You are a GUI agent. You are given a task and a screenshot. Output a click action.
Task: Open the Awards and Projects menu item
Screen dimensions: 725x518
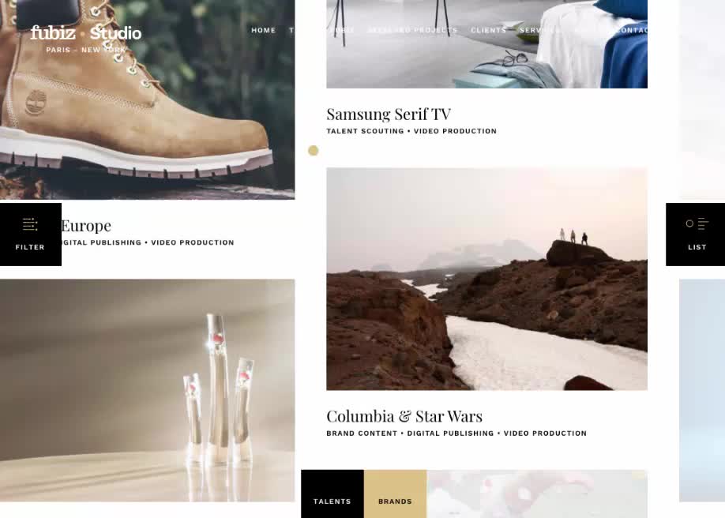pyautogui.click(x=412, y=30)
